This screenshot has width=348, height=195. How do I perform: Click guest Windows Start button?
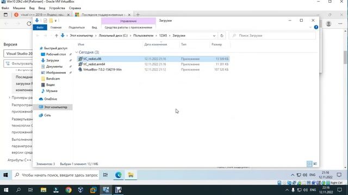point(5,175)
